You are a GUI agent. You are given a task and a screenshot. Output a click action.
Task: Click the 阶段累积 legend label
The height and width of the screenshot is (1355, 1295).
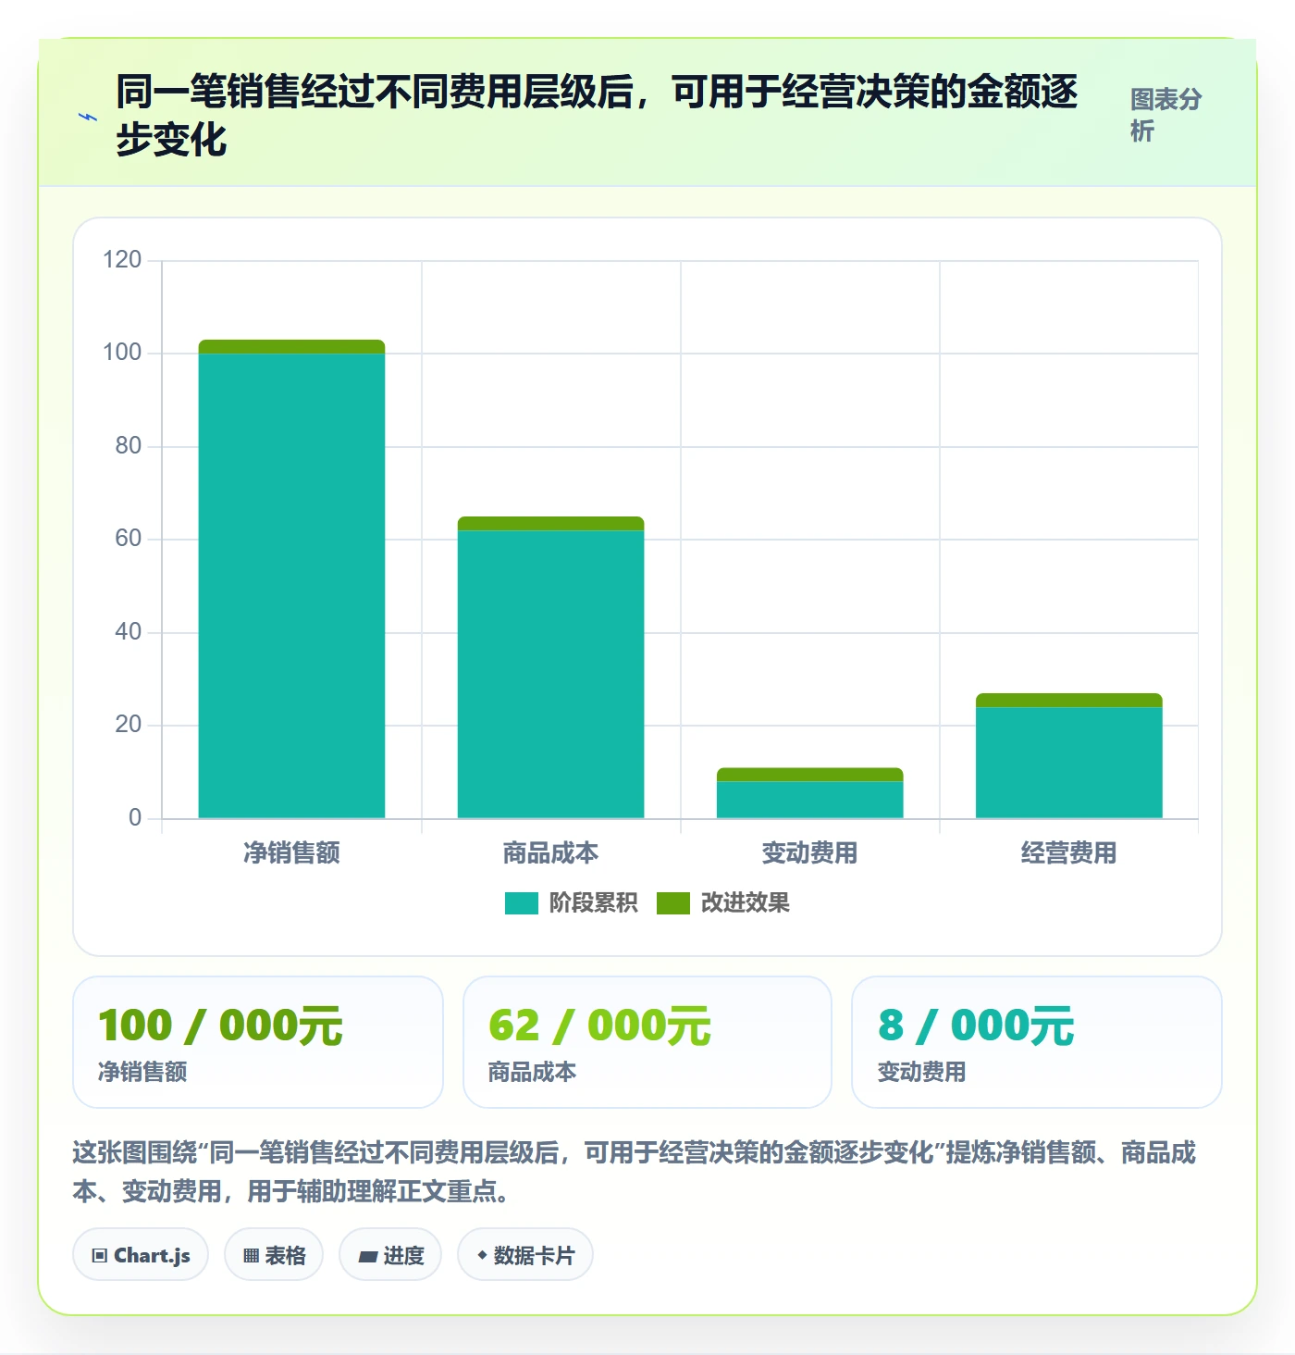(x=593, y=903)
